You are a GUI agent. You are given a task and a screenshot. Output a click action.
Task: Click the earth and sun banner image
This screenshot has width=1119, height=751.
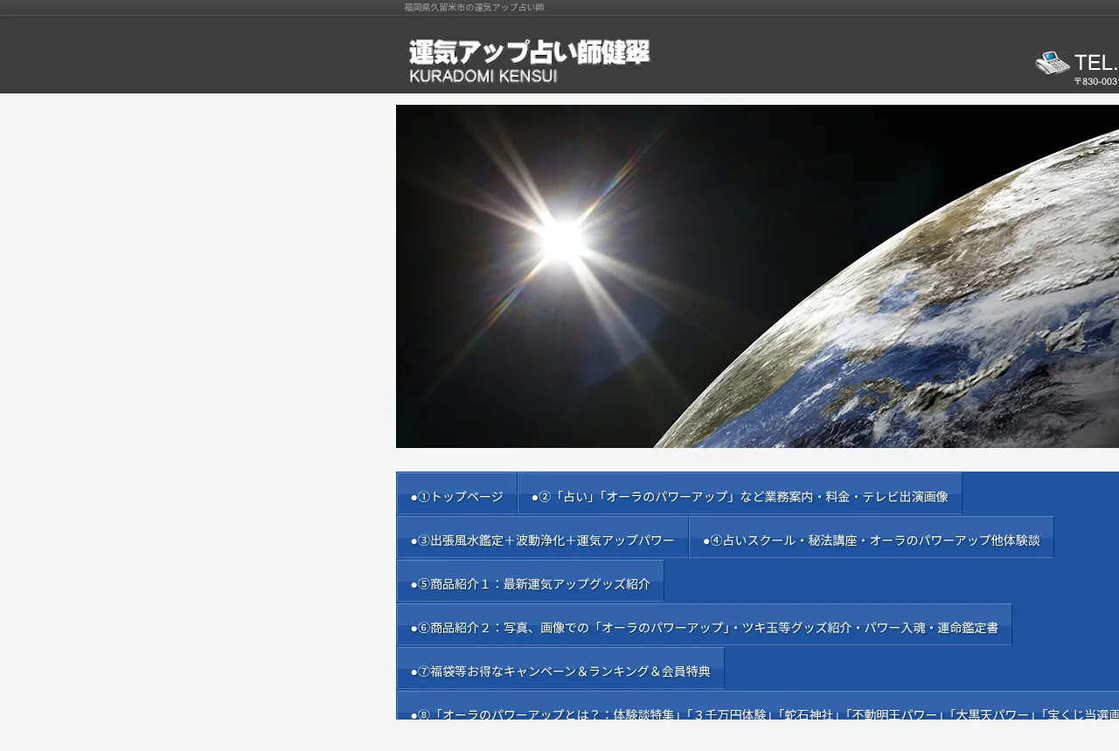(757, 276)
